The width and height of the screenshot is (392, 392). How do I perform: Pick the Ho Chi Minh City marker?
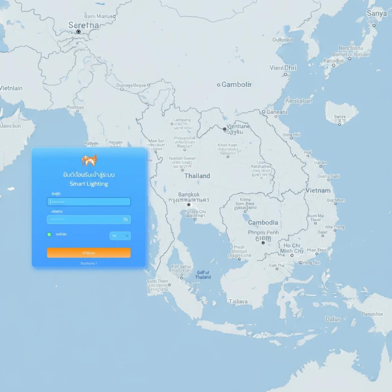click(x=292, y=255)
